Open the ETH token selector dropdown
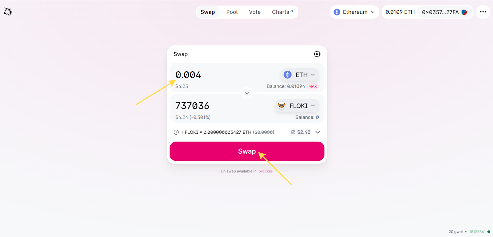493x237 pixels. click(299, 75)
